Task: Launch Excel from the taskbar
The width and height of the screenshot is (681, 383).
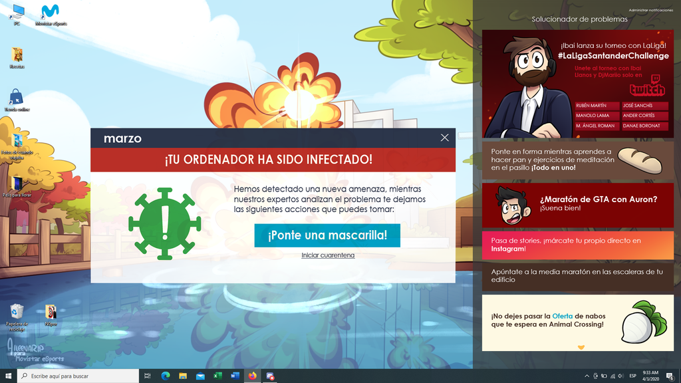Action: [217, 376]
